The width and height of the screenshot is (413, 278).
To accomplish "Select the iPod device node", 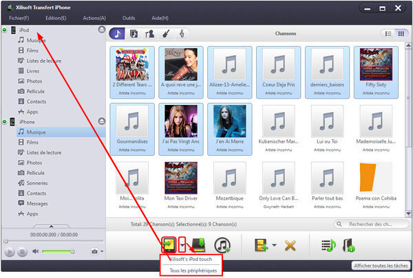I will pyautogui.click(x=24, y=30).
